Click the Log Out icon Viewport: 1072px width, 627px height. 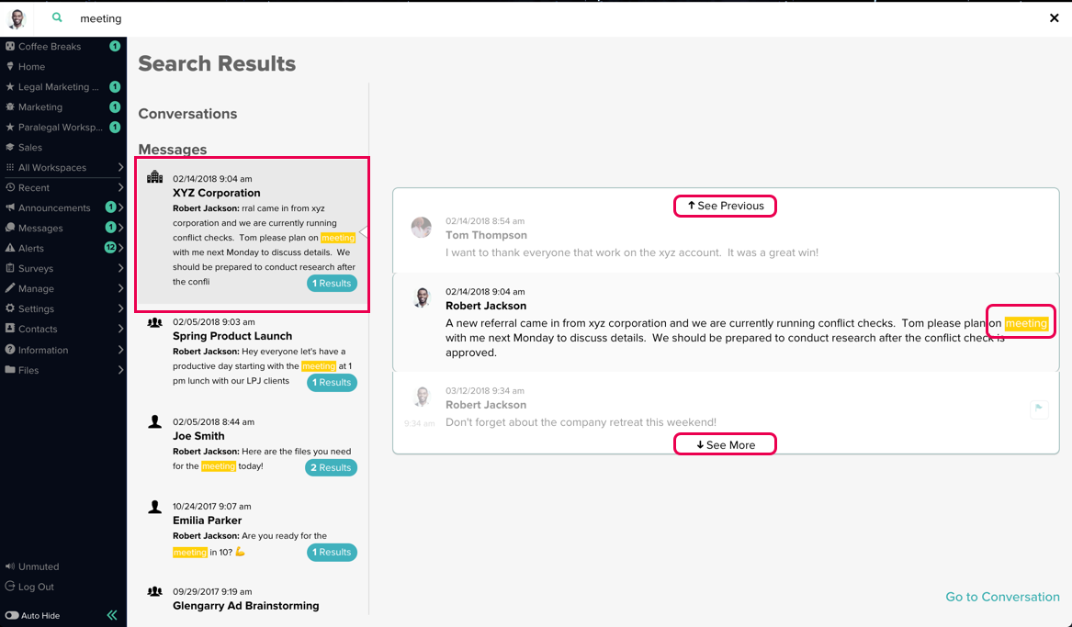10,587
